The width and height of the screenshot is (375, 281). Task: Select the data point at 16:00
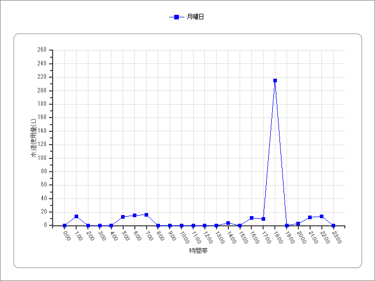pyautogui.click(x=251, y=218)
